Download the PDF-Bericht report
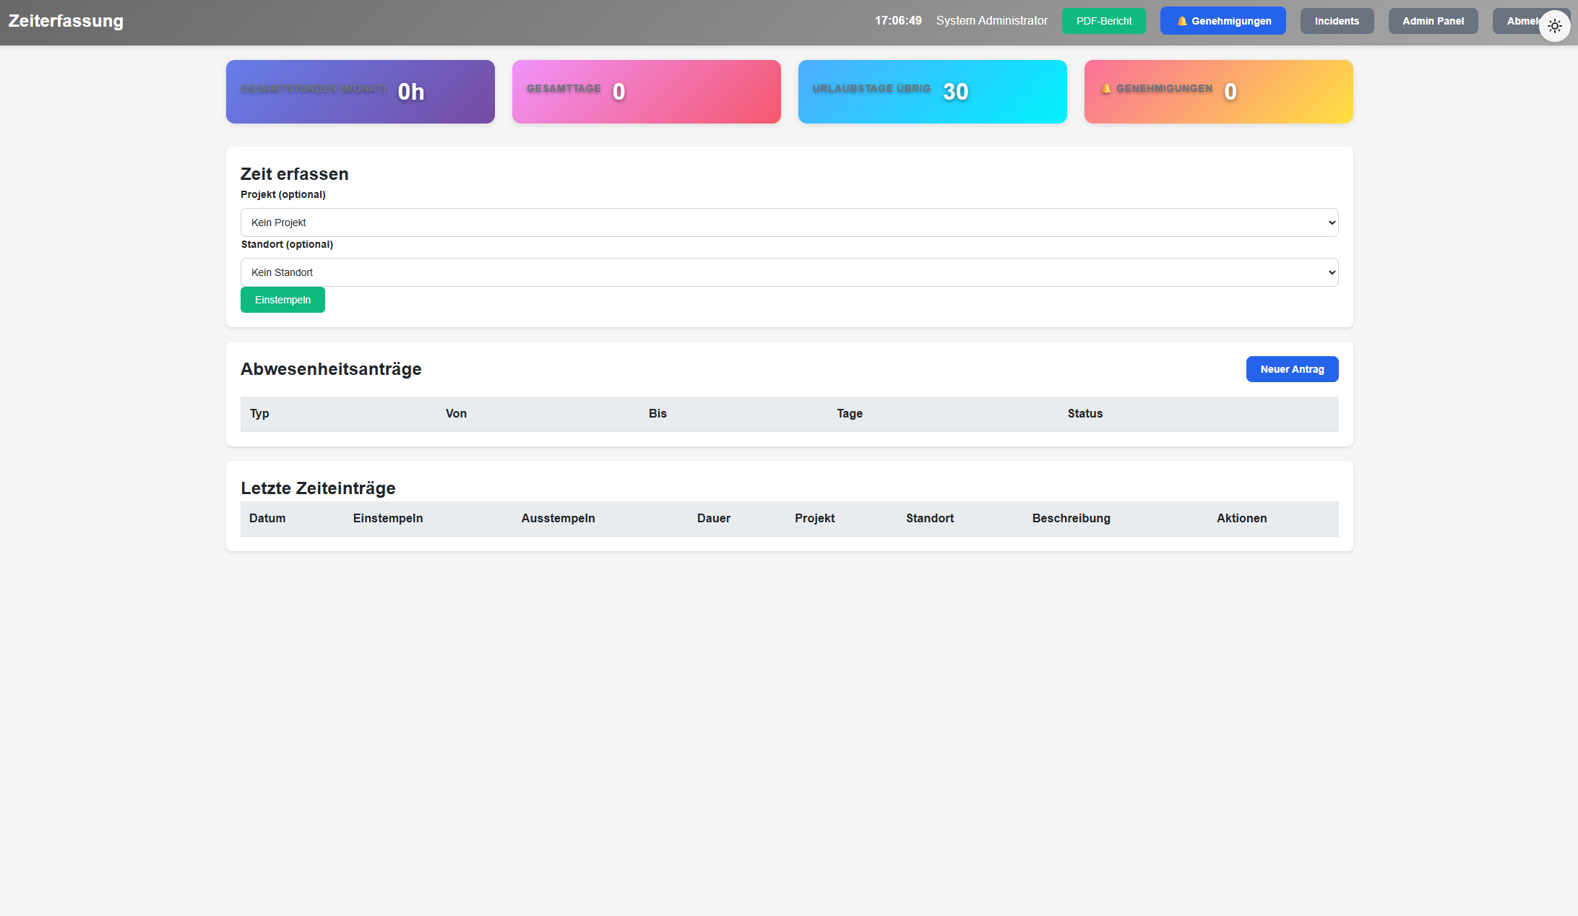The image size is (1578, 916). (1103, 21)
